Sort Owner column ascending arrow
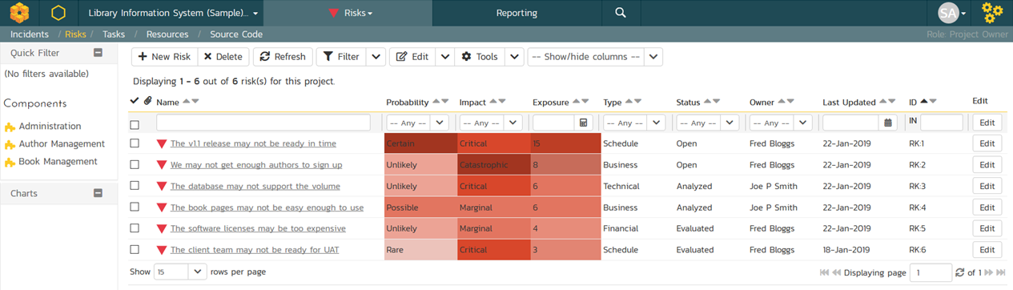The image size is (1013, 290). tap(782, 102)
